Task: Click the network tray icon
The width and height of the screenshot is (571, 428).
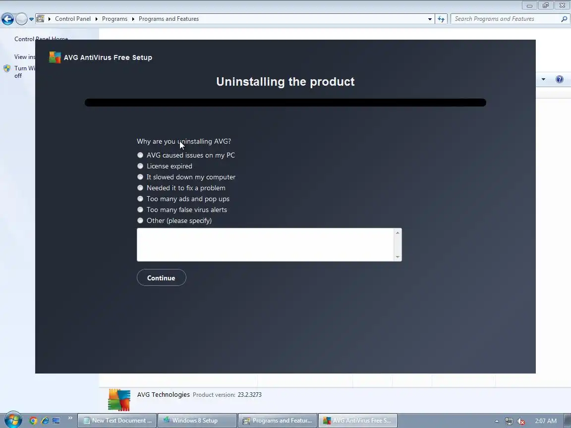Action: coord(509,421)
